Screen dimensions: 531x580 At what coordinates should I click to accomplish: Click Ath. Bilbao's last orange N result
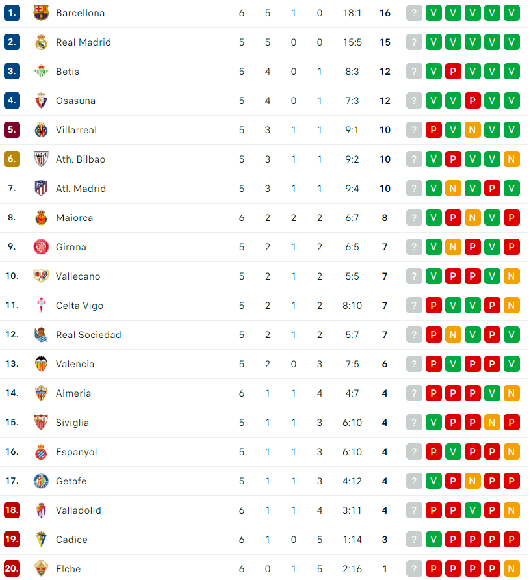click(512, 159)
